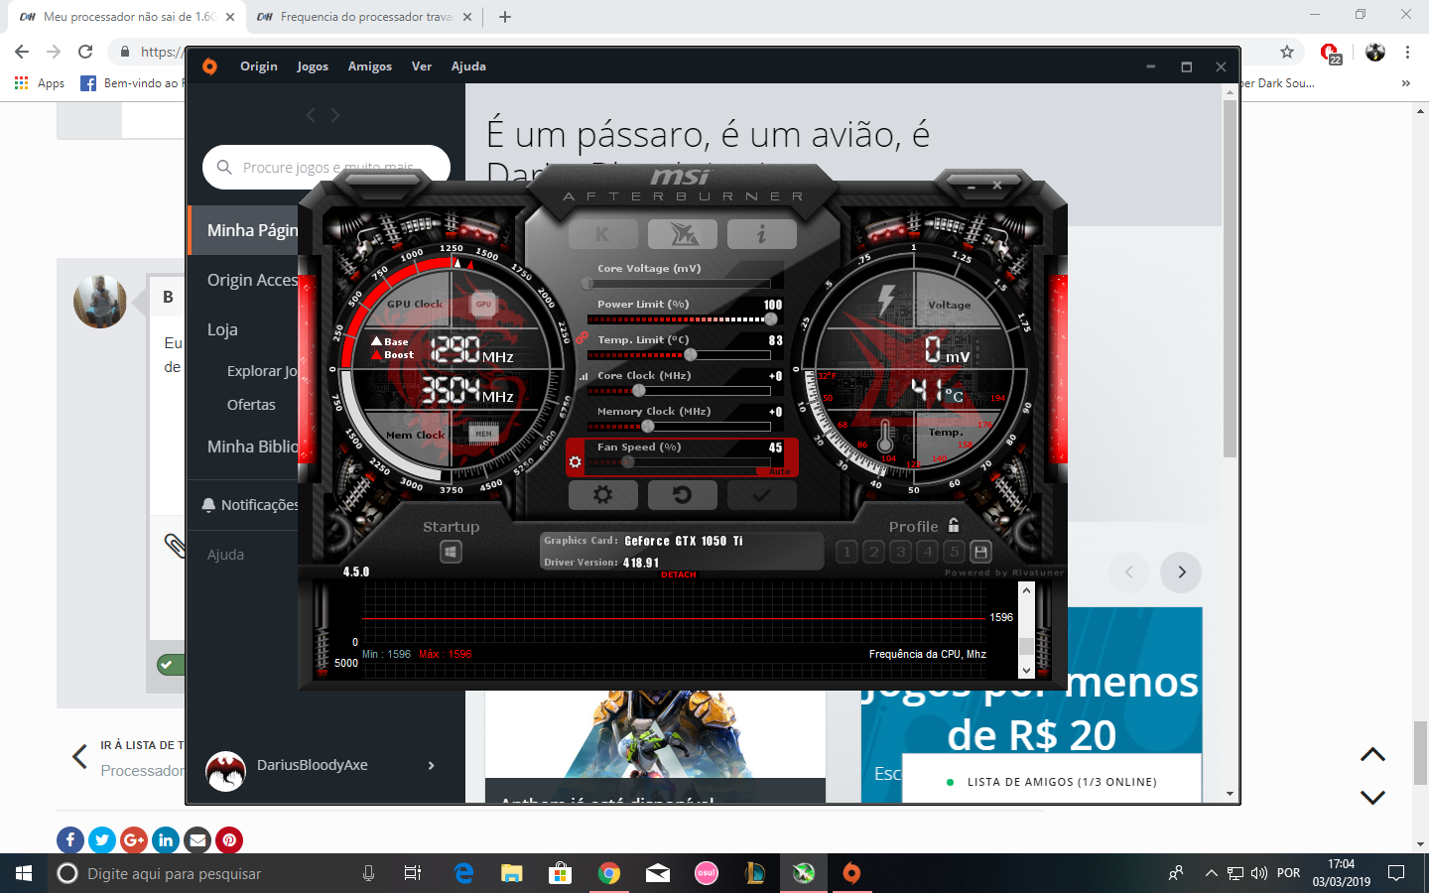1429x893 pixels.
Task: Open Notificações in the Origin sidebar
Action: tap(250, 505)
